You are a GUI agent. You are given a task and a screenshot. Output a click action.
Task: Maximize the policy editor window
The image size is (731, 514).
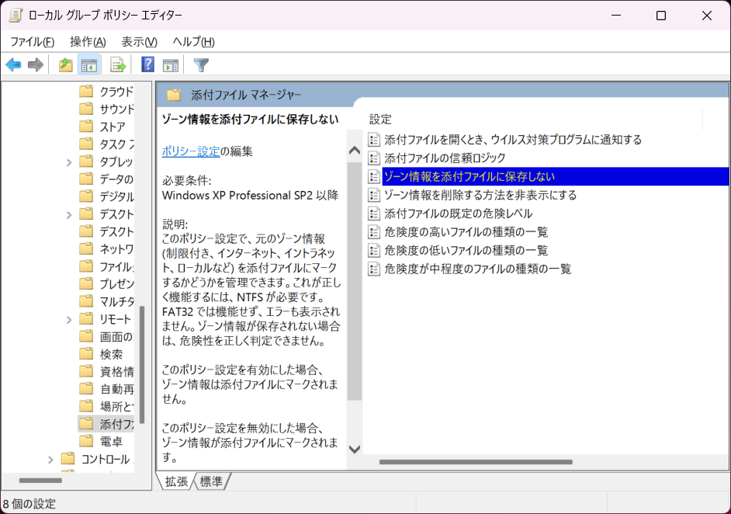point(660,16)
